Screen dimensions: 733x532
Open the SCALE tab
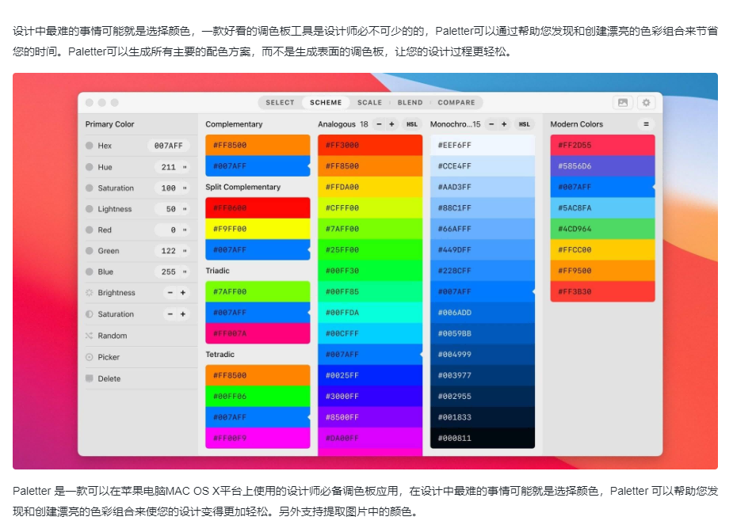(370, 103)
